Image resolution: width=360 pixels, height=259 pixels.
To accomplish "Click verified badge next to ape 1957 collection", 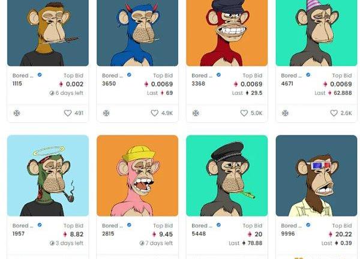I will click(40, 225).
